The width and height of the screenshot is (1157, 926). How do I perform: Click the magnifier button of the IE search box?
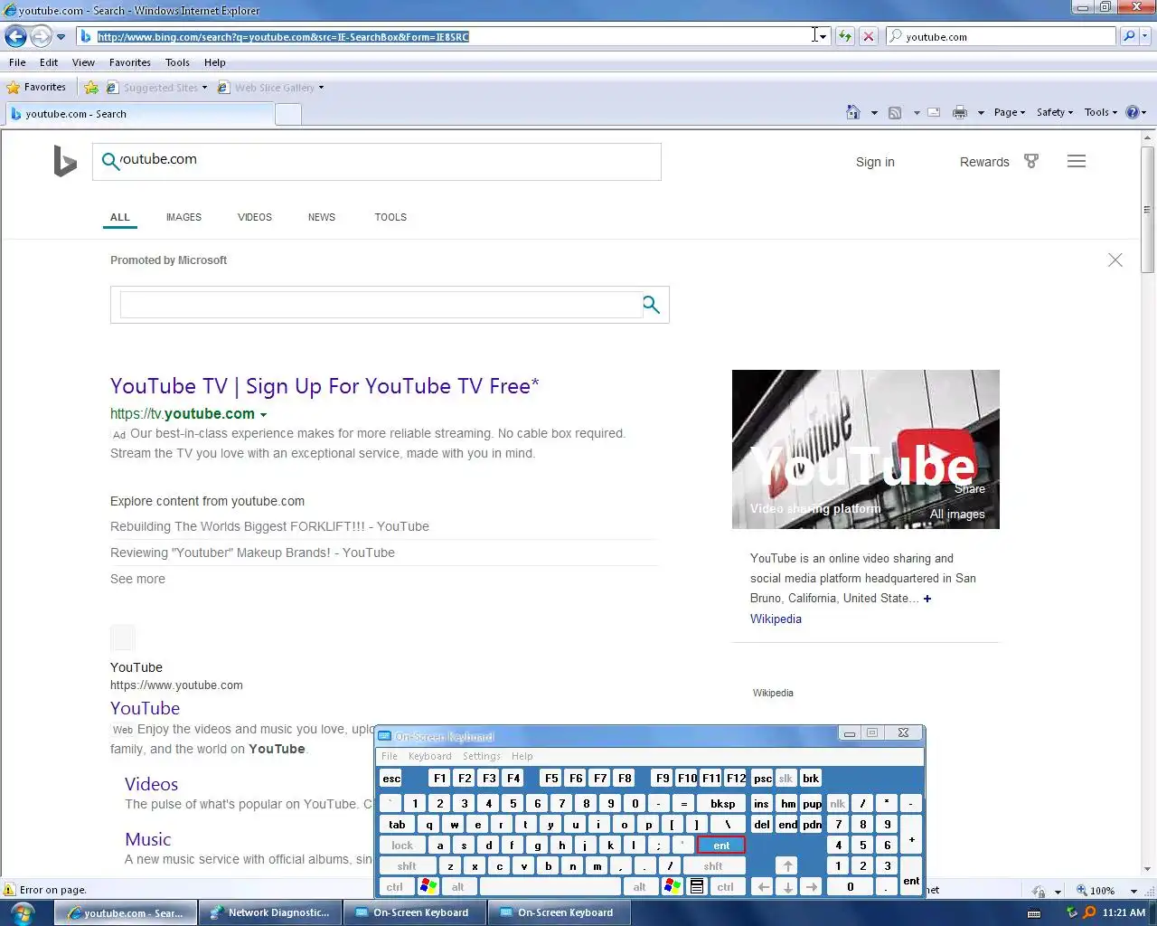[1129, 36]
